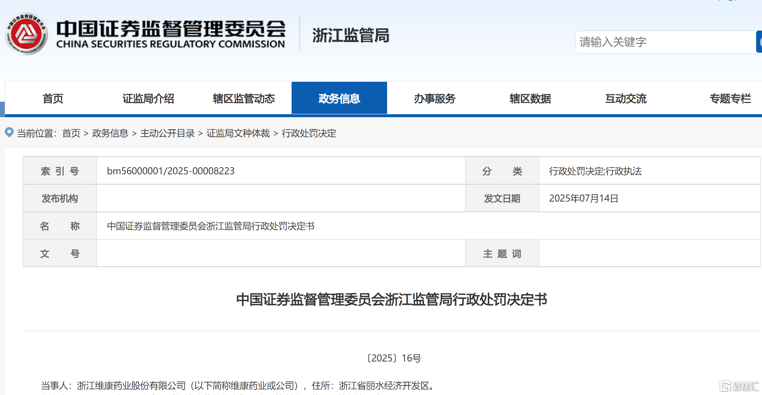Select index number bm56000001/2025-00008223
Screen dimensions: 762x395
coord(171,171)
